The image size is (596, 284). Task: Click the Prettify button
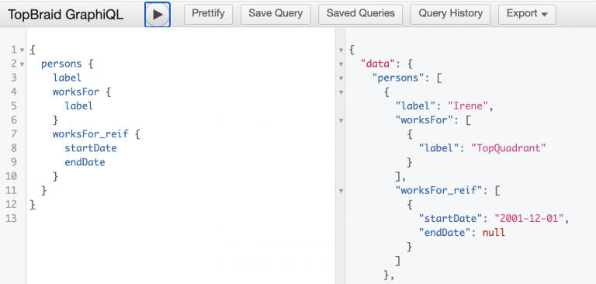pos(208,14)
